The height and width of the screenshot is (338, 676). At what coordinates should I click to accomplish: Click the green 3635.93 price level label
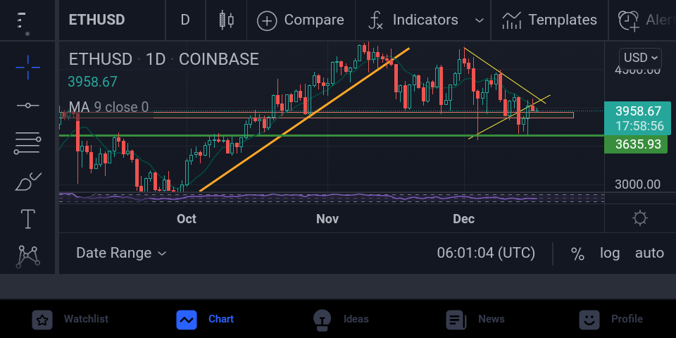636,144
